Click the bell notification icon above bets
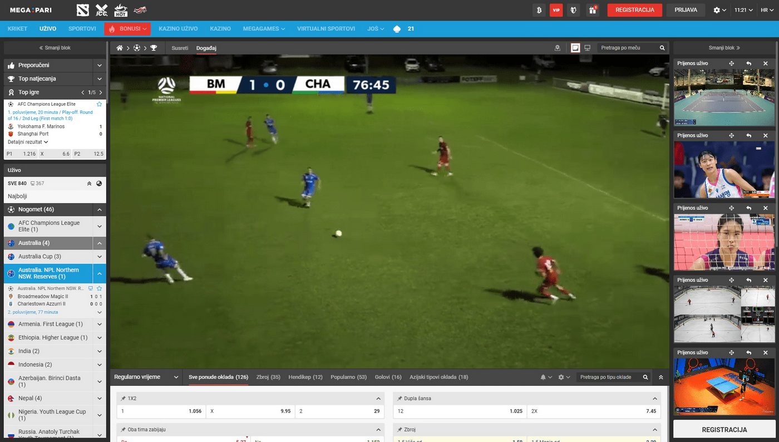Image resolution: width=779 pixels, height=442 pixels. tap(543, 377)
